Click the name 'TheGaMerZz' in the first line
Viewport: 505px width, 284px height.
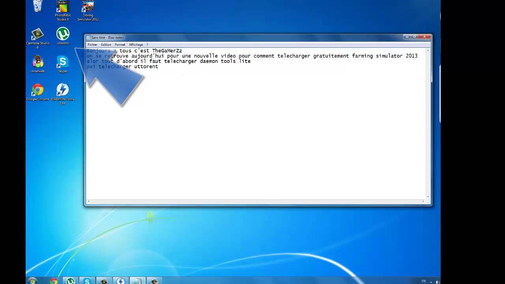pyautogui.click(x=167, y=51)
